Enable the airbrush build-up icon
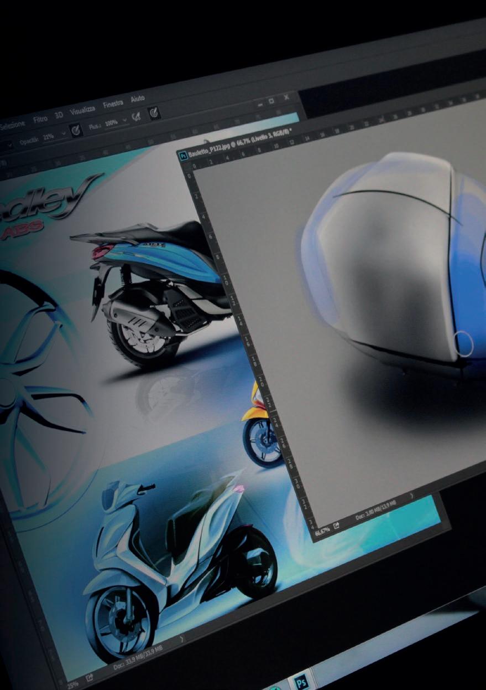486x690 pixels. pyautogui.click(x=135, y=117)
